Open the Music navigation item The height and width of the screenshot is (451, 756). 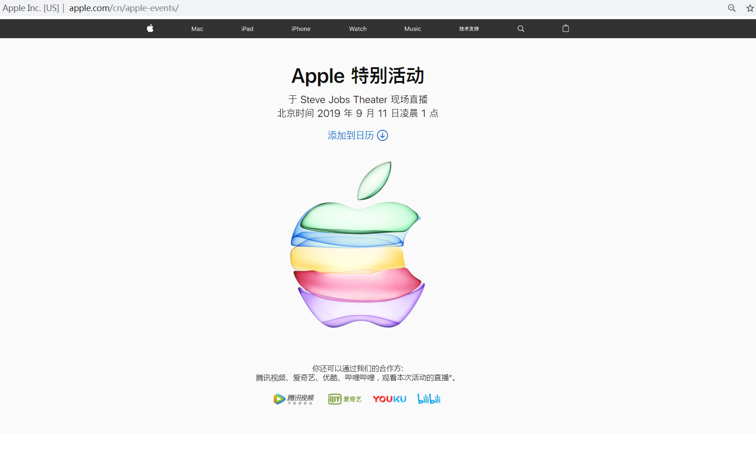click(413, 29)
